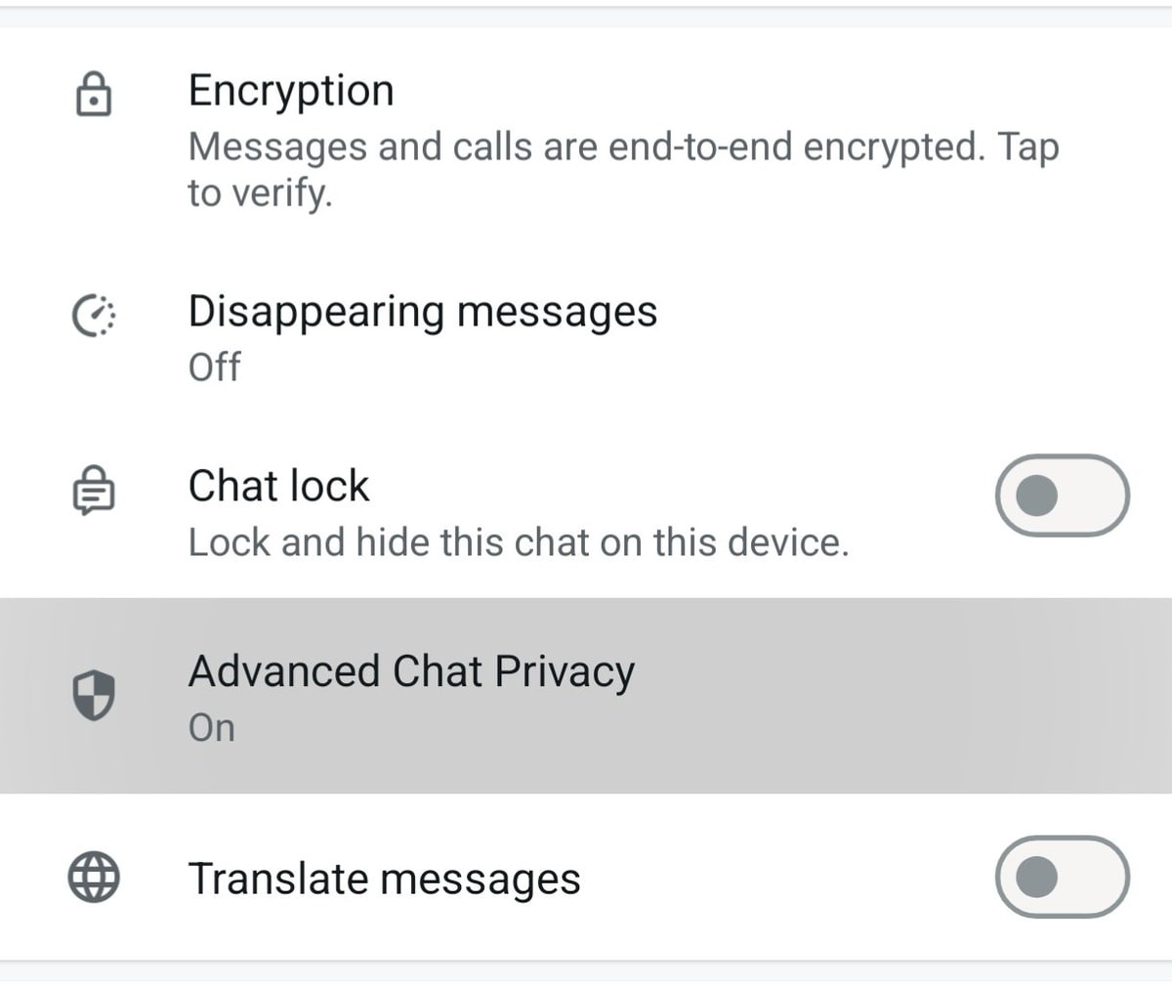Enable the Chat lock switch
Image resolution: width=1172 pixels, height=987 pixels.
[x=1062, y=495]
